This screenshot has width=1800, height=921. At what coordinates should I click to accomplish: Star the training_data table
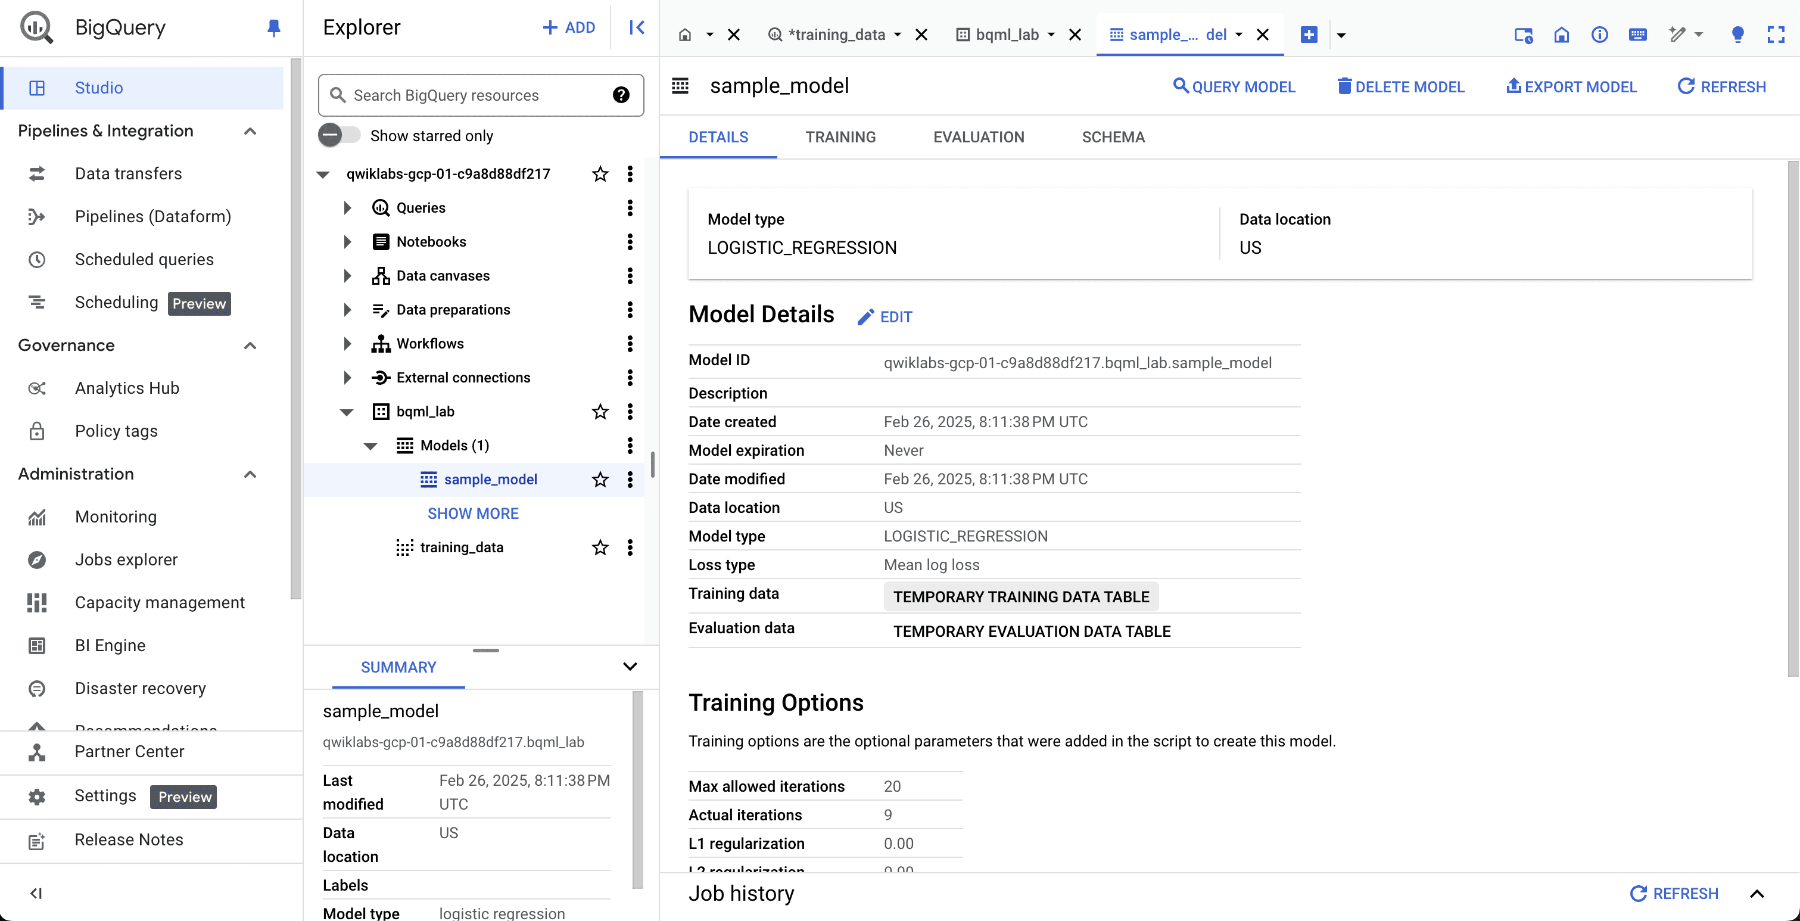coord(600,547)
